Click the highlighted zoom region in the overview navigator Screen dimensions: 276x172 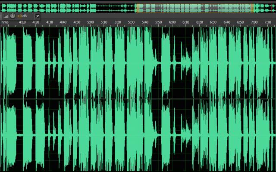195,8
